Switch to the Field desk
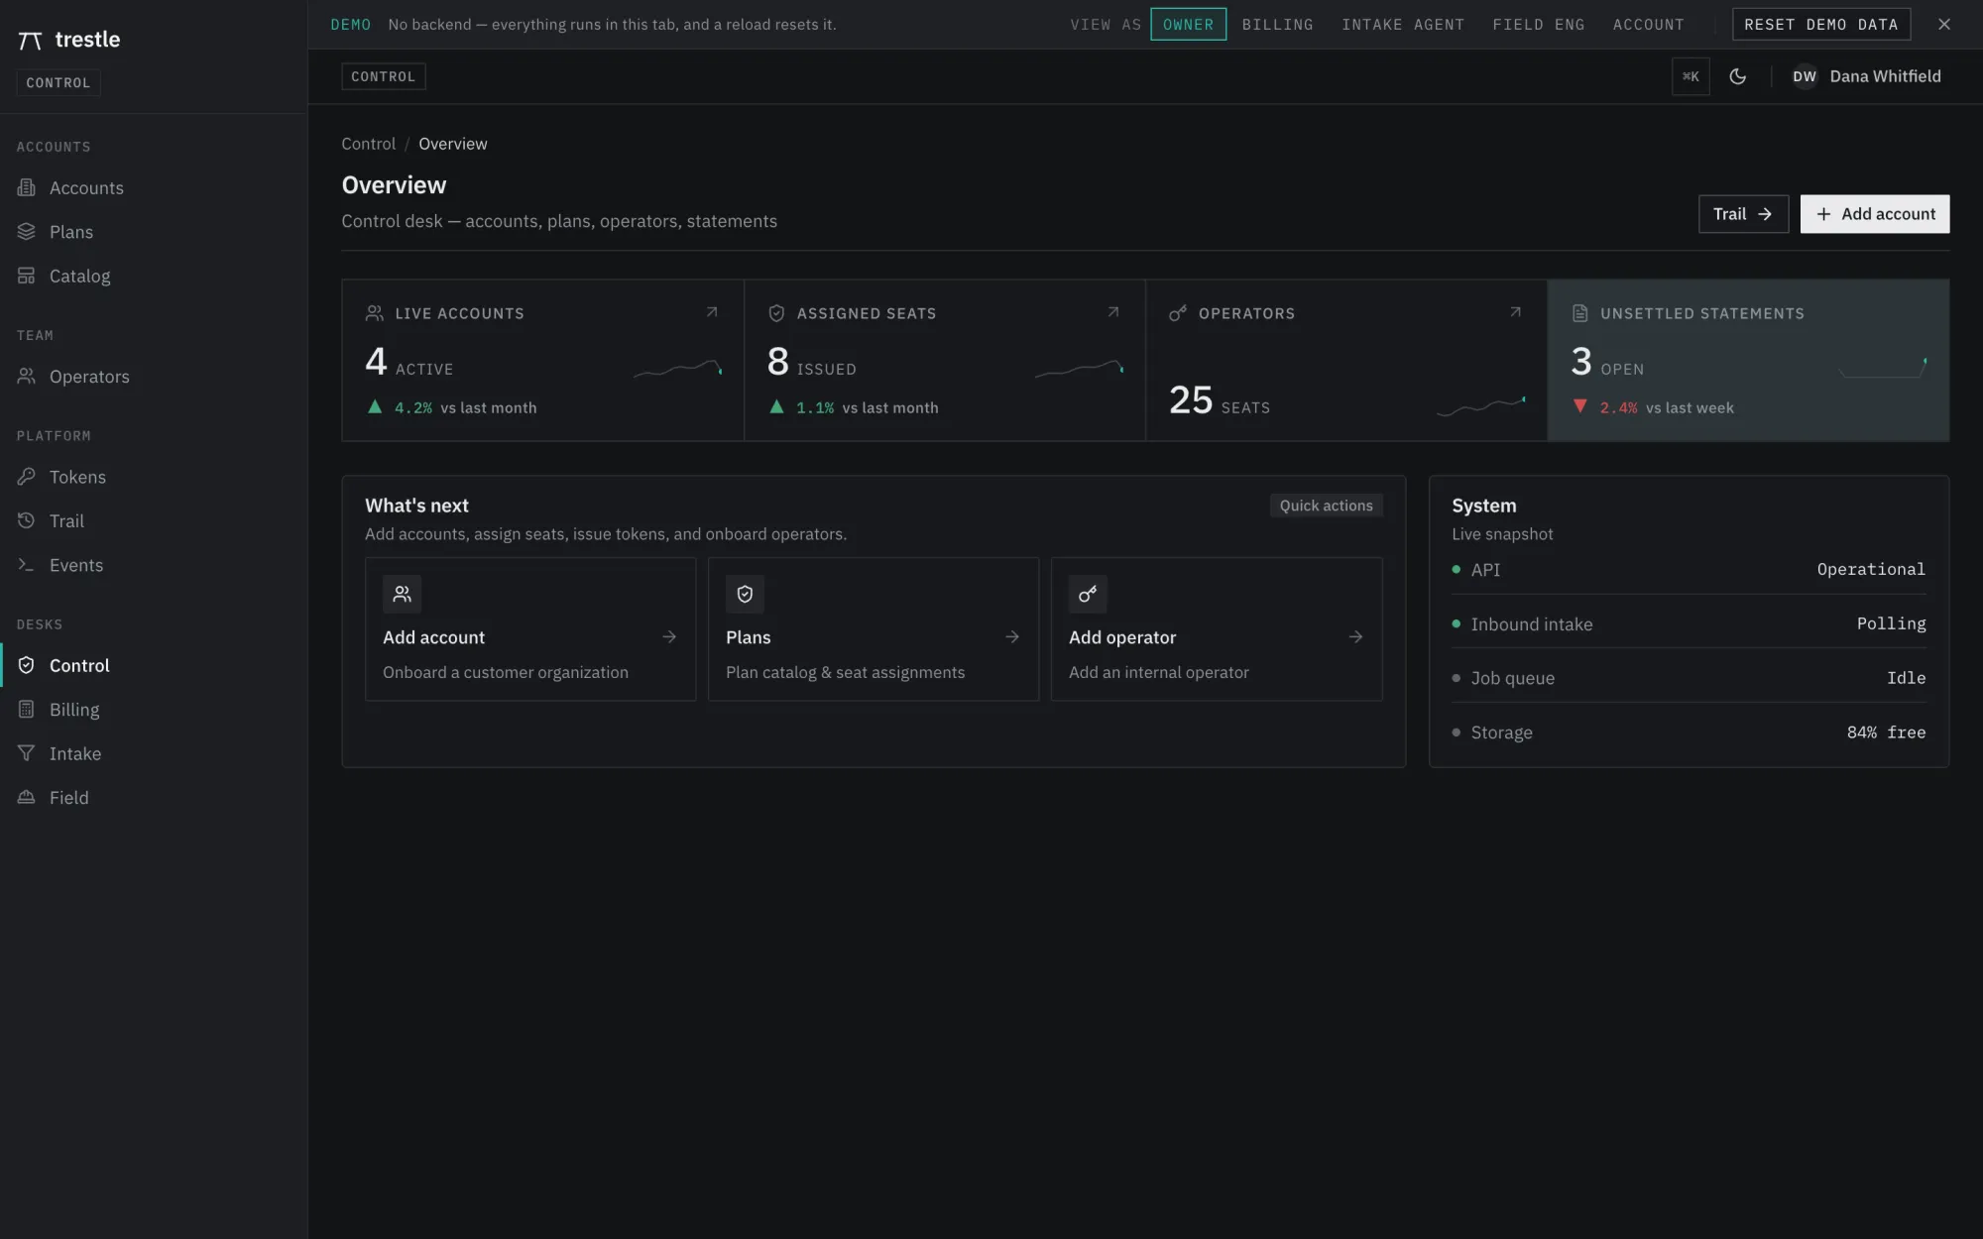1983x1239 pixels. point(154,798)
